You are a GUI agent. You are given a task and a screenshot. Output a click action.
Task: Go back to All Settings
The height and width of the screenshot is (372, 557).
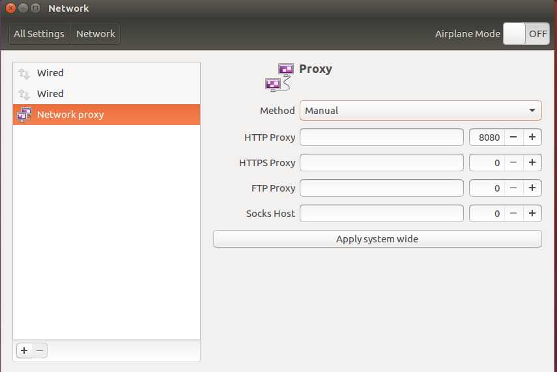[40, 34]
